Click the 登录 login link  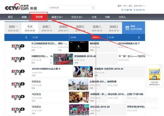click(x=119, y=6)
